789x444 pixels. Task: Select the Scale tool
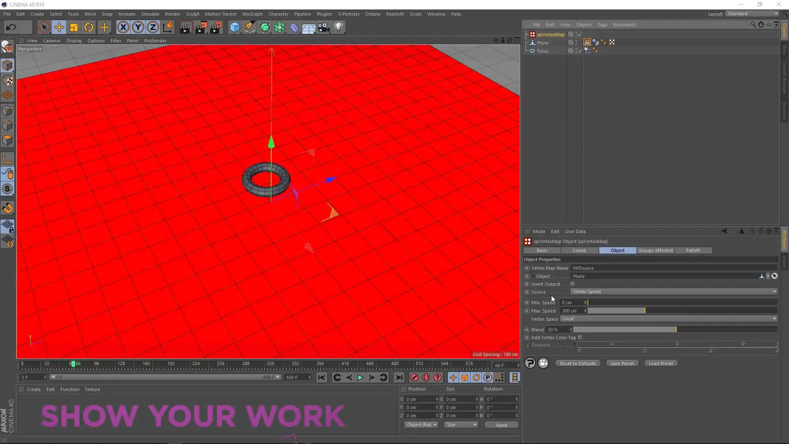click(x=74, y=28)
